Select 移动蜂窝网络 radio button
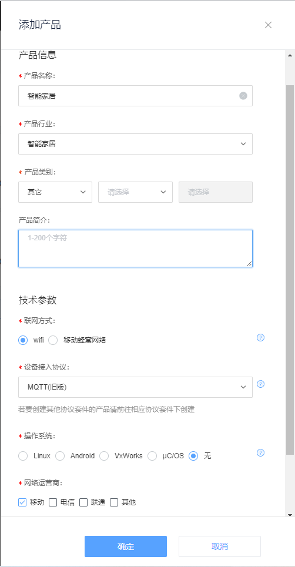The height and width of the screenshot is (567, 295). 53,340
